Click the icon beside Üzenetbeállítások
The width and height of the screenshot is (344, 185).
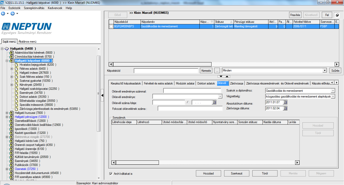[12, 121]
